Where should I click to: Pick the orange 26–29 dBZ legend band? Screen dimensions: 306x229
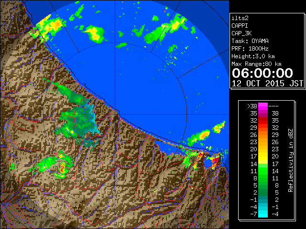(x=263, y=135)
